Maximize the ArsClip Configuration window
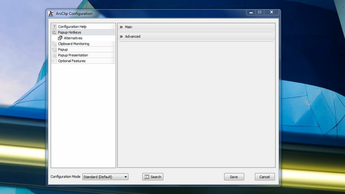Image resolution: width=345 pixels, height=194 pixels. 260,13
